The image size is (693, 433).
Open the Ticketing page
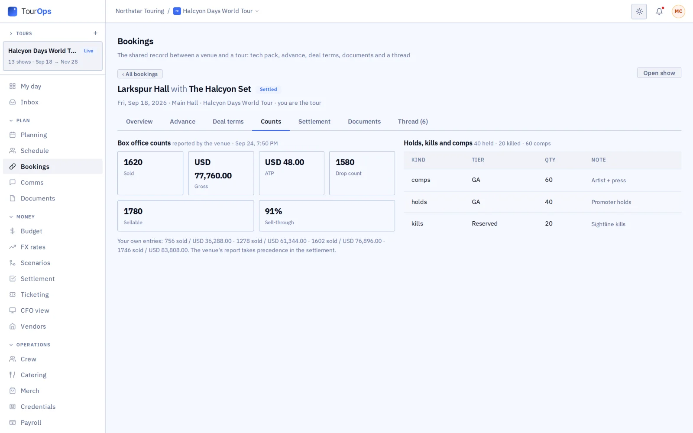52,294
